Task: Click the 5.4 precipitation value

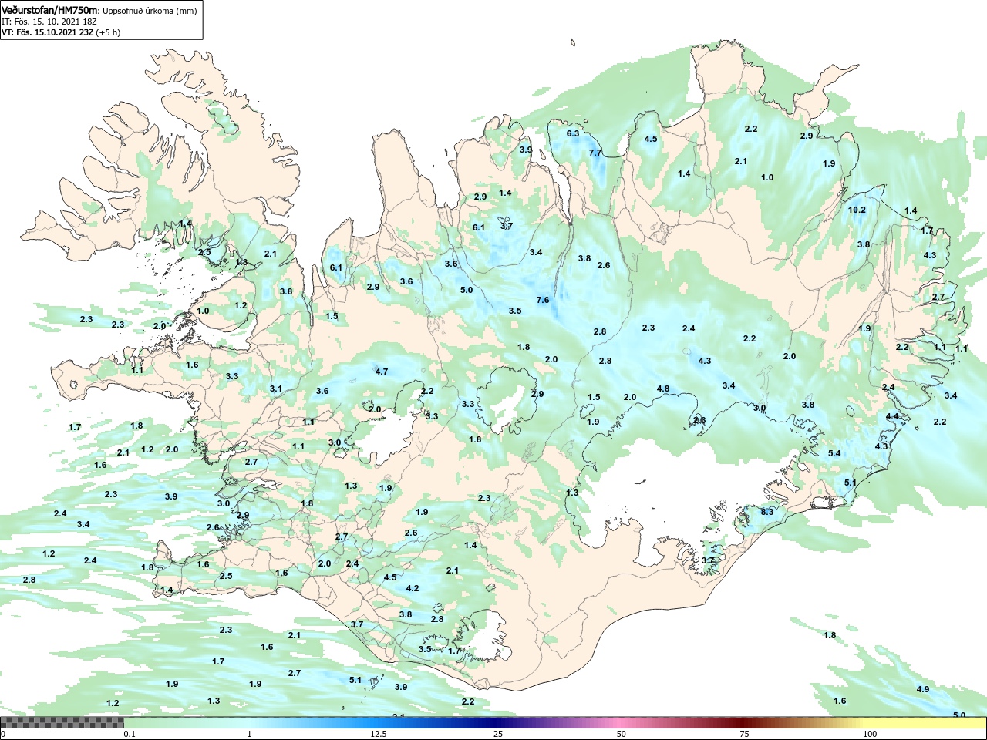Action: 834,453
